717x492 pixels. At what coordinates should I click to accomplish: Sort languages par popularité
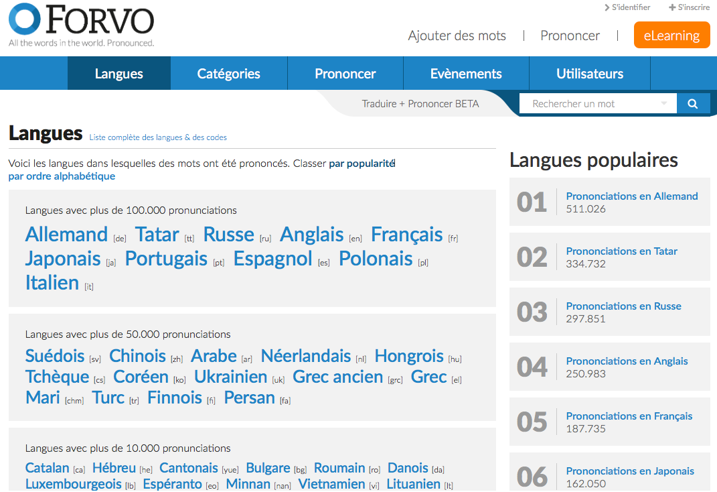pos(360,163)
